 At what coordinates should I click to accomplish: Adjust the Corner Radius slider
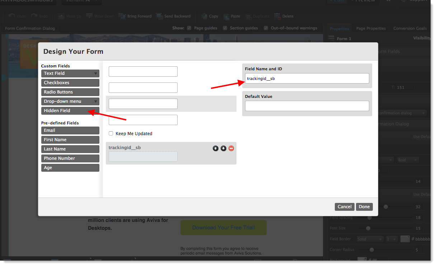tap(372, 250)
